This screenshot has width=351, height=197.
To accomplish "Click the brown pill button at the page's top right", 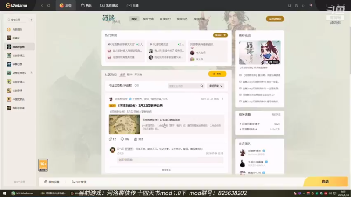I will 275,19.
